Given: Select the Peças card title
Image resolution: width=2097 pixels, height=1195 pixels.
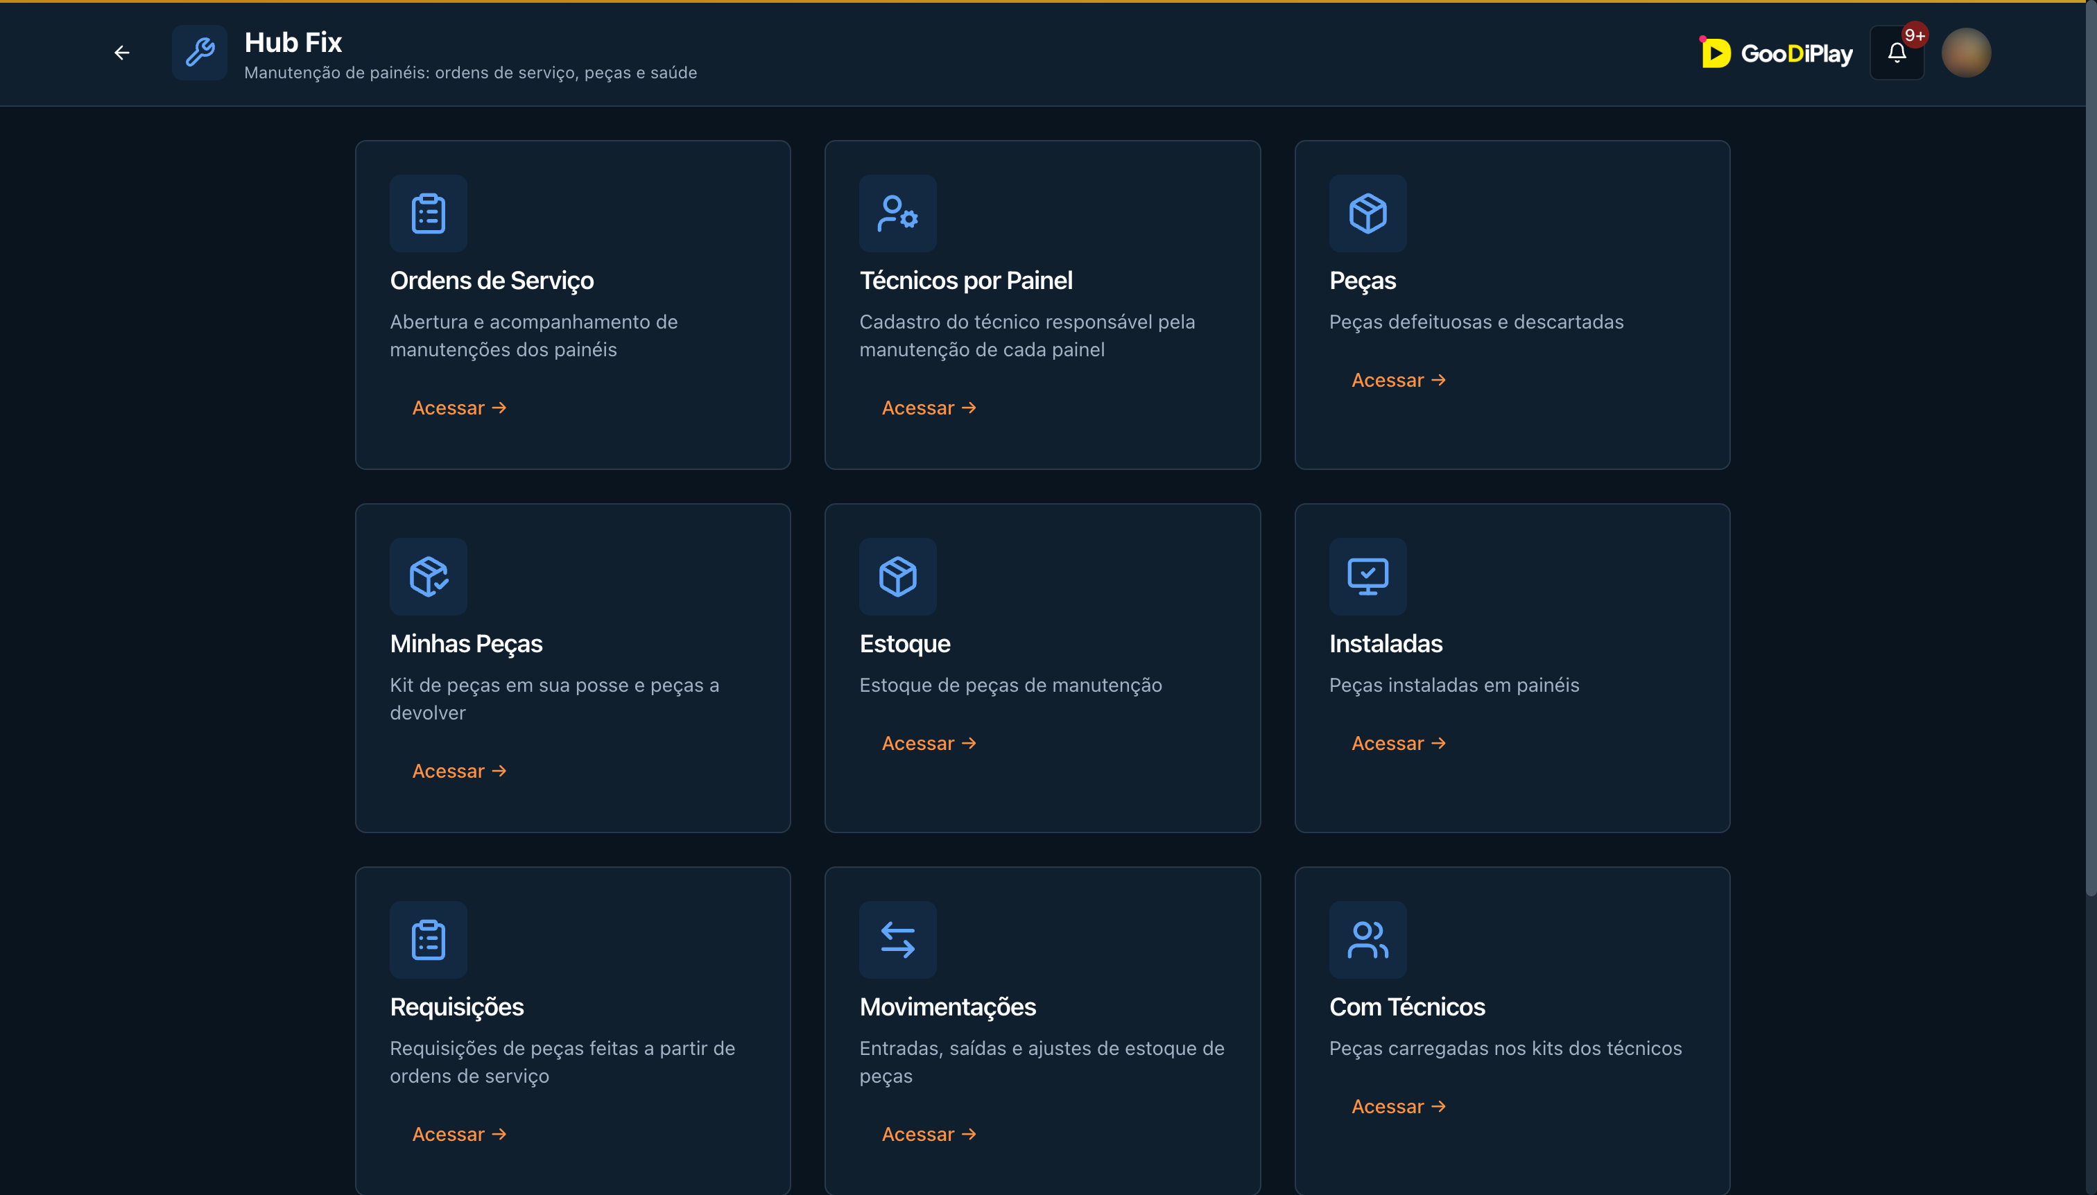Looking at the screenshot, I should pos(1362,281).
